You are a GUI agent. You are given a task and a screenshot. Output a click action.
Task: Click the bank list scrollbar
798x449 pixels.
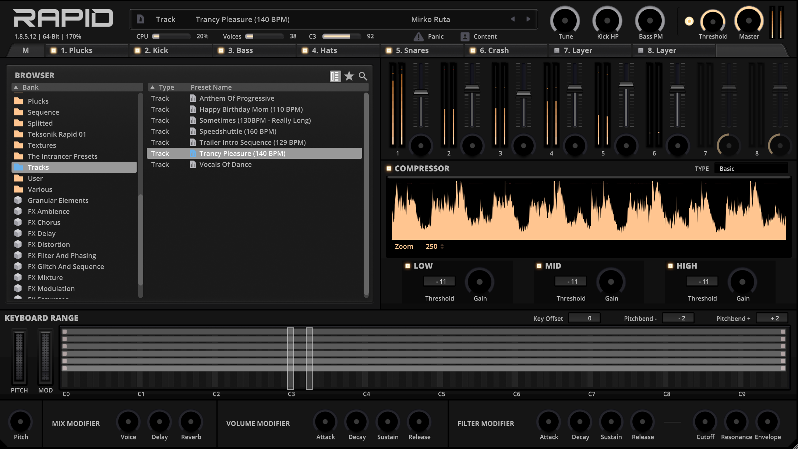[x=140, y=240]
